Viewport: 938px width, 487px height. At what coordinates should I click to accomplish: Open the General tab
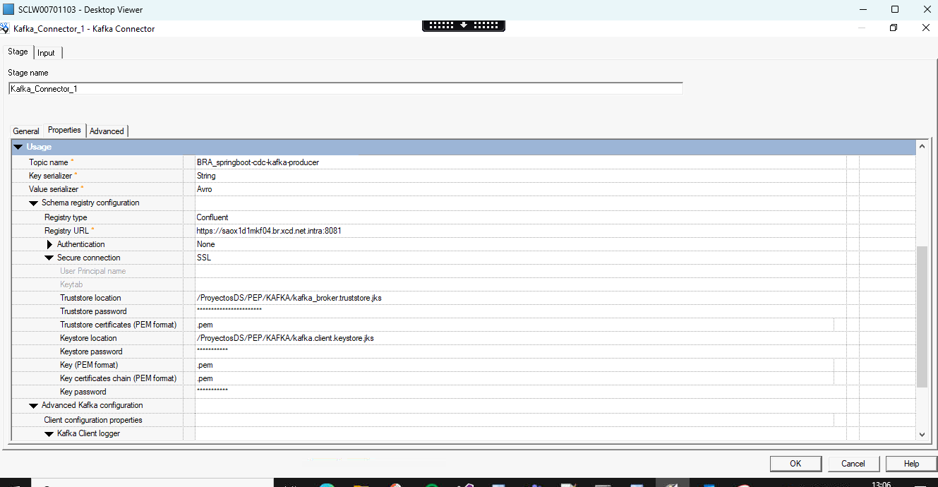(26, 131)
